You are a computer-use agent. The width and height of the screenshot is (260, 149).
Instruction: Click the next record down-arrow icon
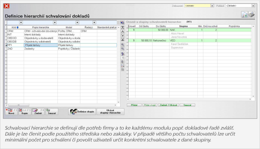tap(123, 36)
